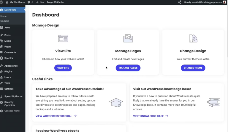The width and height of the screenshot is (228, 132).
Task: Open the WordPress logo menu
Action: pyautogui.click(x=1, y=2)
